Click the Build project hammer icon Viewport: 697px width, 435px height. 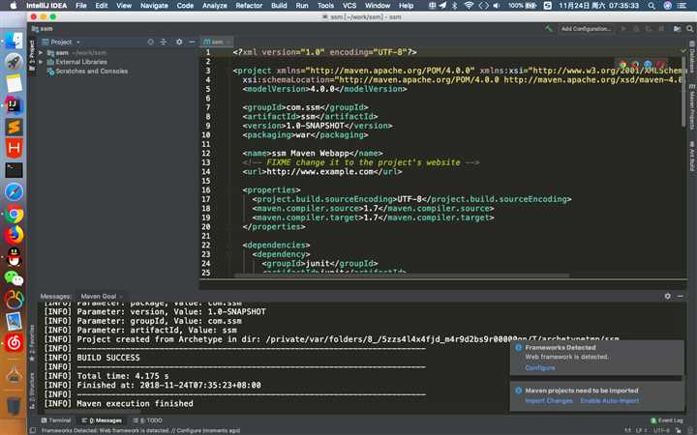(549, 29)
